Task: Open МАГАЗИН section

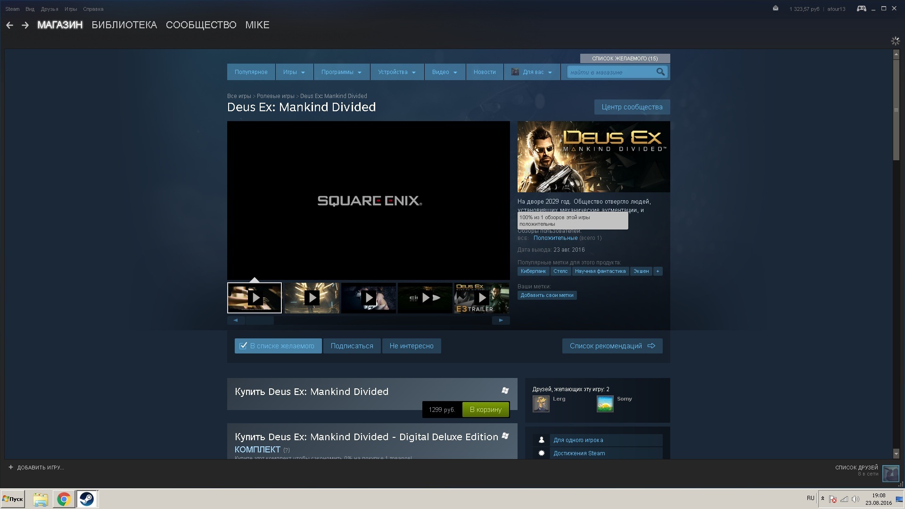Action: [60, 25]
